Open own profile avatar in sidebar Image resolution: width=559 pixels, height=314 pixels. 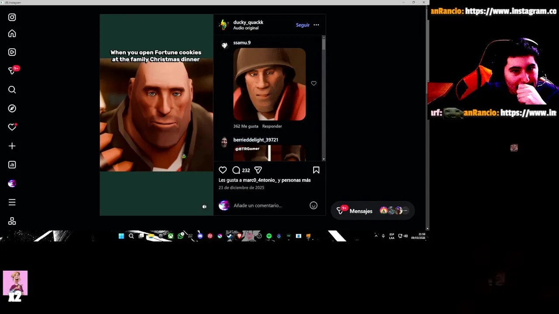(12, 184)
